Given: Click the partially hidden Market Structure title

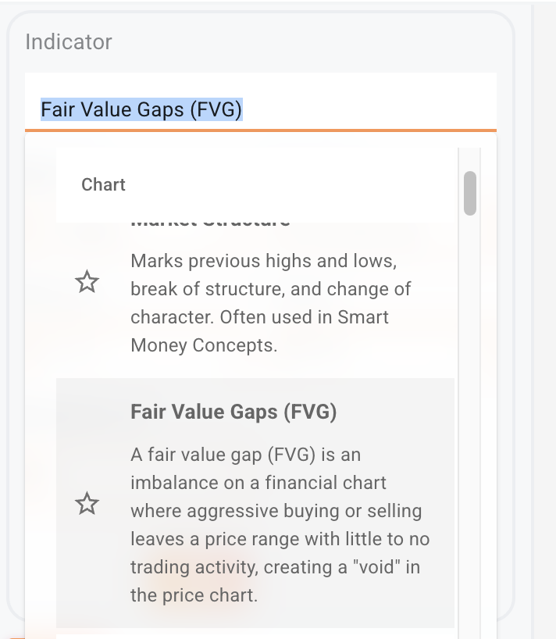Looking at the screenshot, I should 209,223.
